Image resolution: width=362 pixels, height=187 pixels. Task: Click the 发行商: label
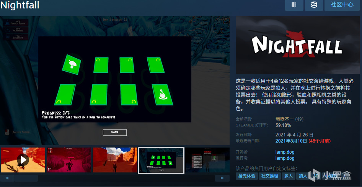(x=242, y=158)
